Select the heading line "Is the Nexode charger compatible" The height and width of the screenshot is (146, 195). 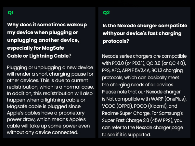(x=145, y=25)
